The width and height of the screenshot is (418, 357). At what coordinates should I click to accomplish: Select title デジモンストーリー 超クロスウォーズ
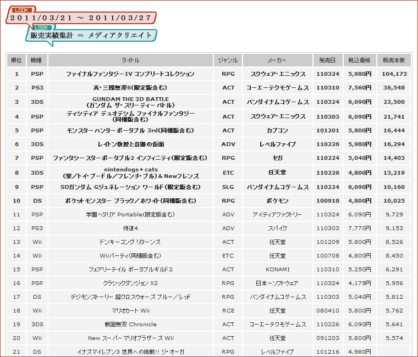point(130,297)
